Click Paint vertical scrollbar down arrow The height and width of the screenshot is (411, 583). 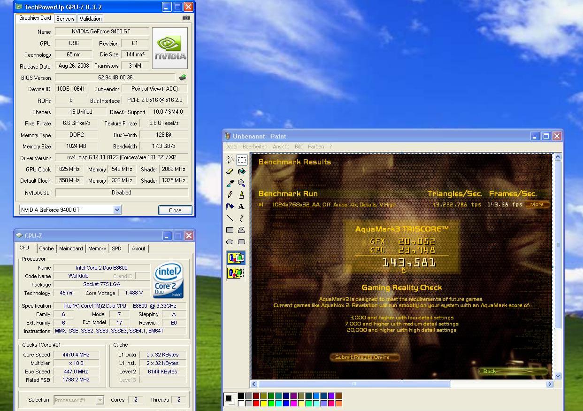[558, 376]
